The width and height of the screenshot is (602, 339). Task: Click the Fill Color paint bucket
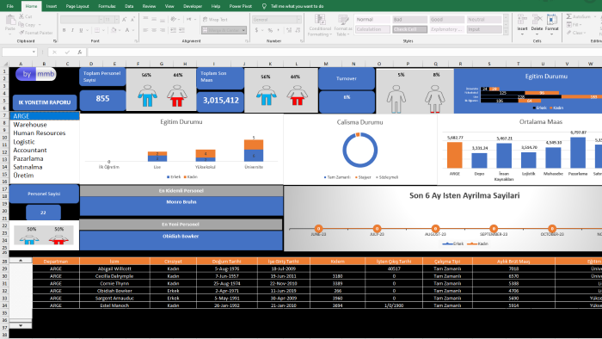114,30
